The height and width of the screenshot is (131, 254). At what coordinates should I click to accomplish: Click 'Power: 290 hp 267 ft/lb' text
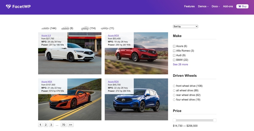point(119,45)
